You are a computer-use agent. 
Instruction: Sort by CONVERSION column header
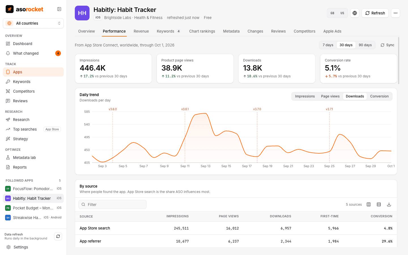click(381, 216)
